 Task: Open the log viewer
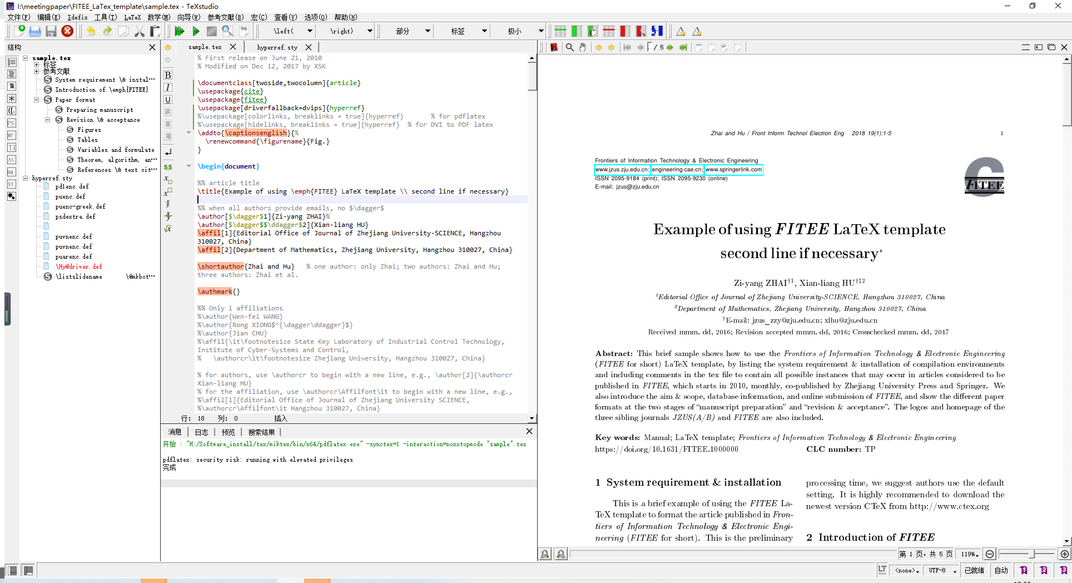click(244, 31)
